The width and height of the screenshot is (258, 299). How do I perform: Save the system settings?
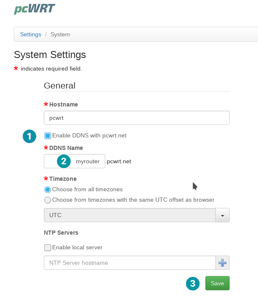217,283
